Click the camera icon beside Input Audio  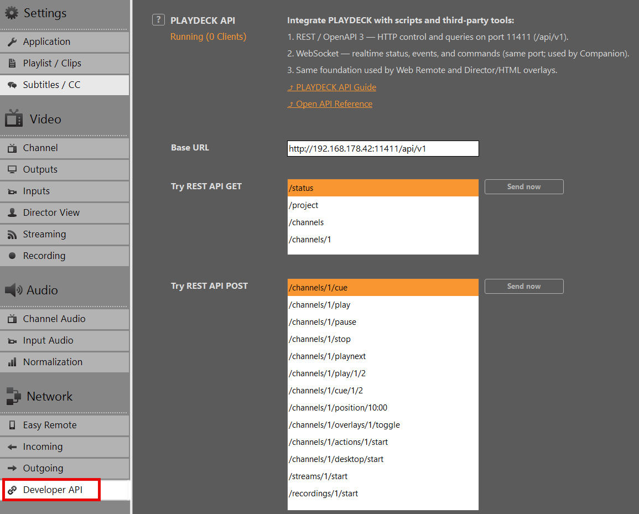(12, 341)
